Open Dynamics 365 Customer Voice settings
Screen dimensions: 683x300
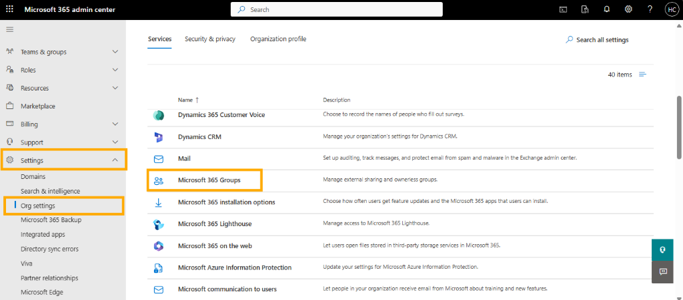pos(221,114)
